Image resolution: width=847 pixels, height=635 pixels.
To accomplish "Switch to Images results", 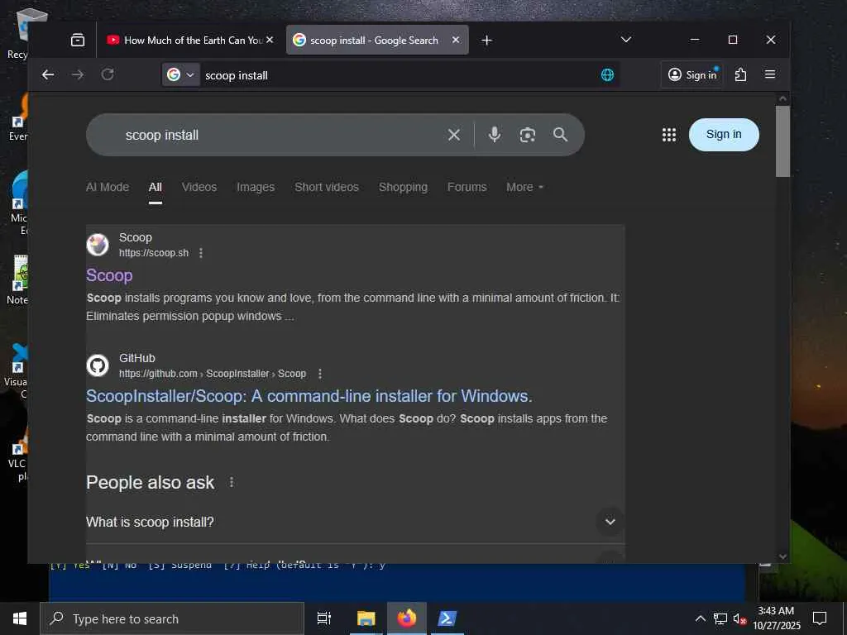I will point(256,187).
